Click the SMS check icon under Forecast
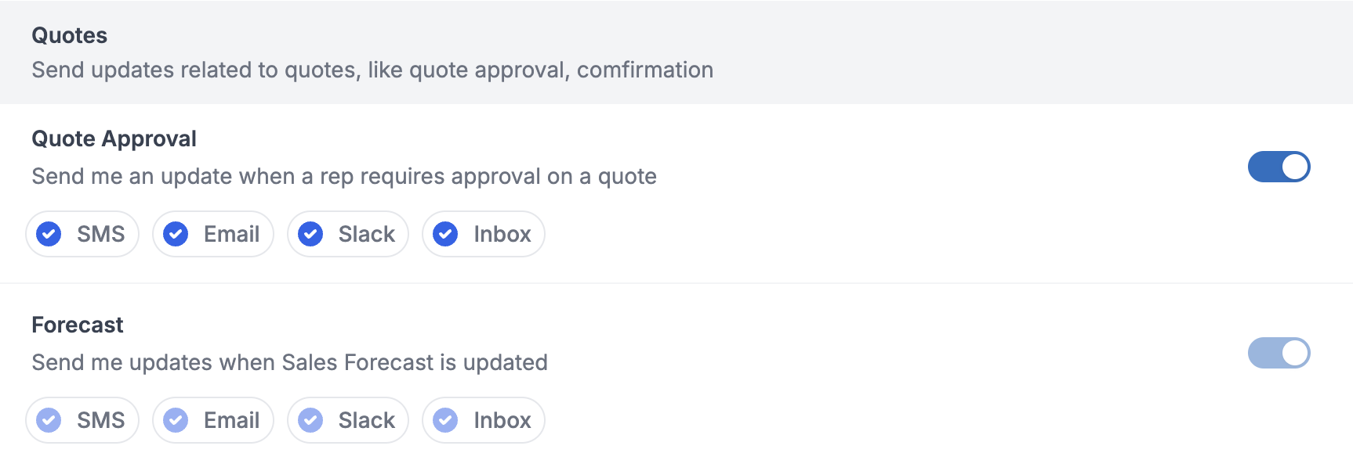This screenshot has height=471, width=1353. point(49,420)
